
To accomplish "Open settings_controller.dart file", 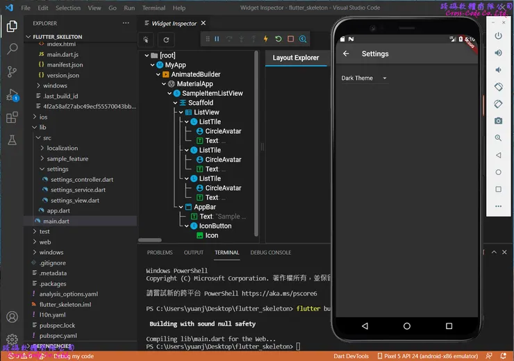I will (81, 180).
